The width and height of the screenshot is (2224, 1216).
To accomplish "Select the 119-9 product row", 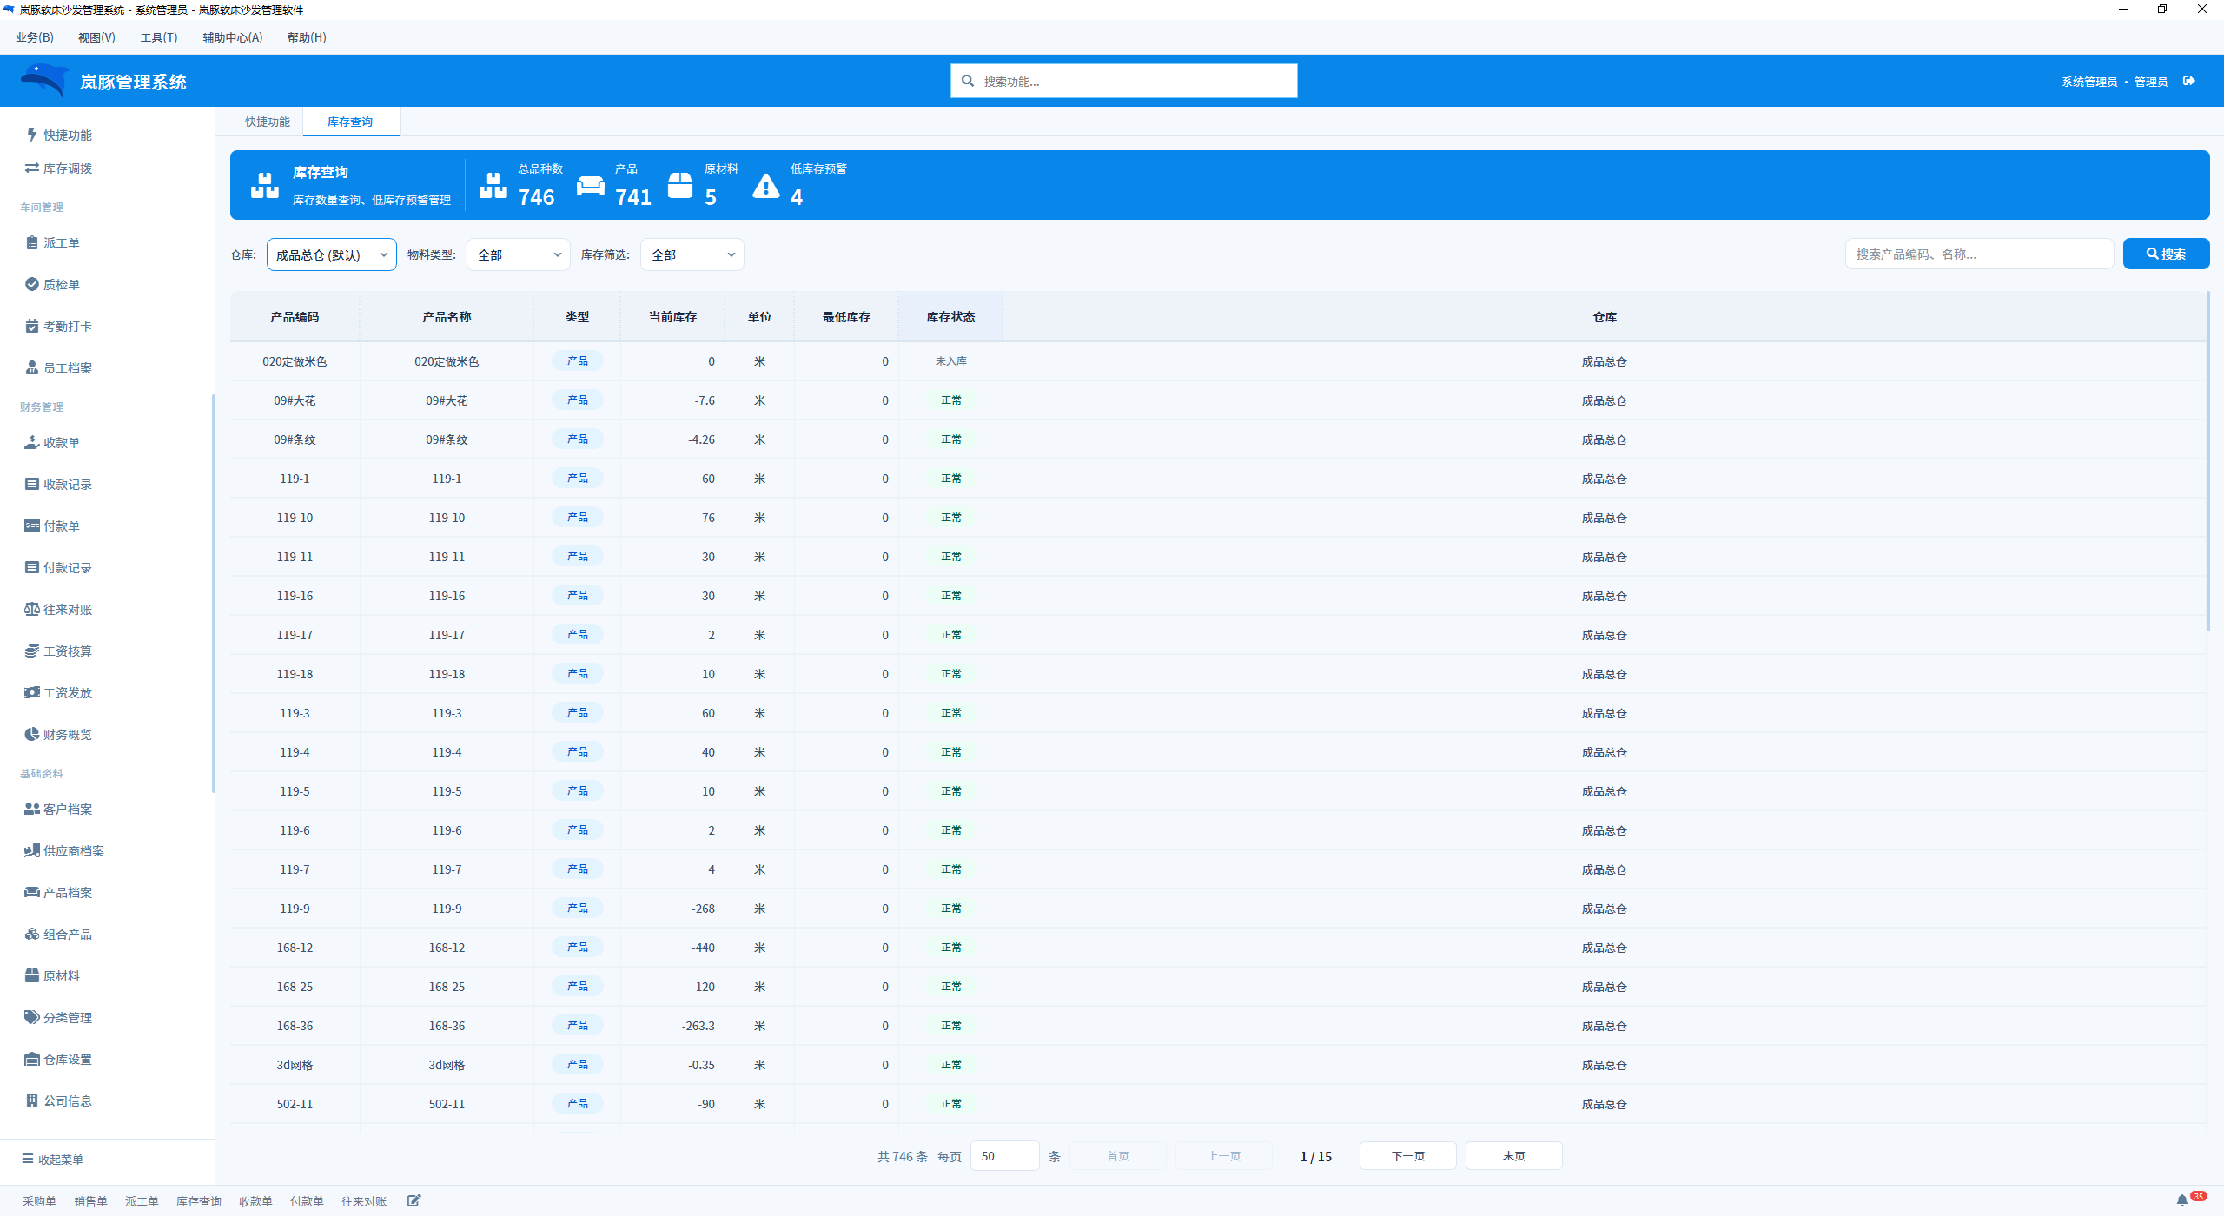I will point(1218,909).
